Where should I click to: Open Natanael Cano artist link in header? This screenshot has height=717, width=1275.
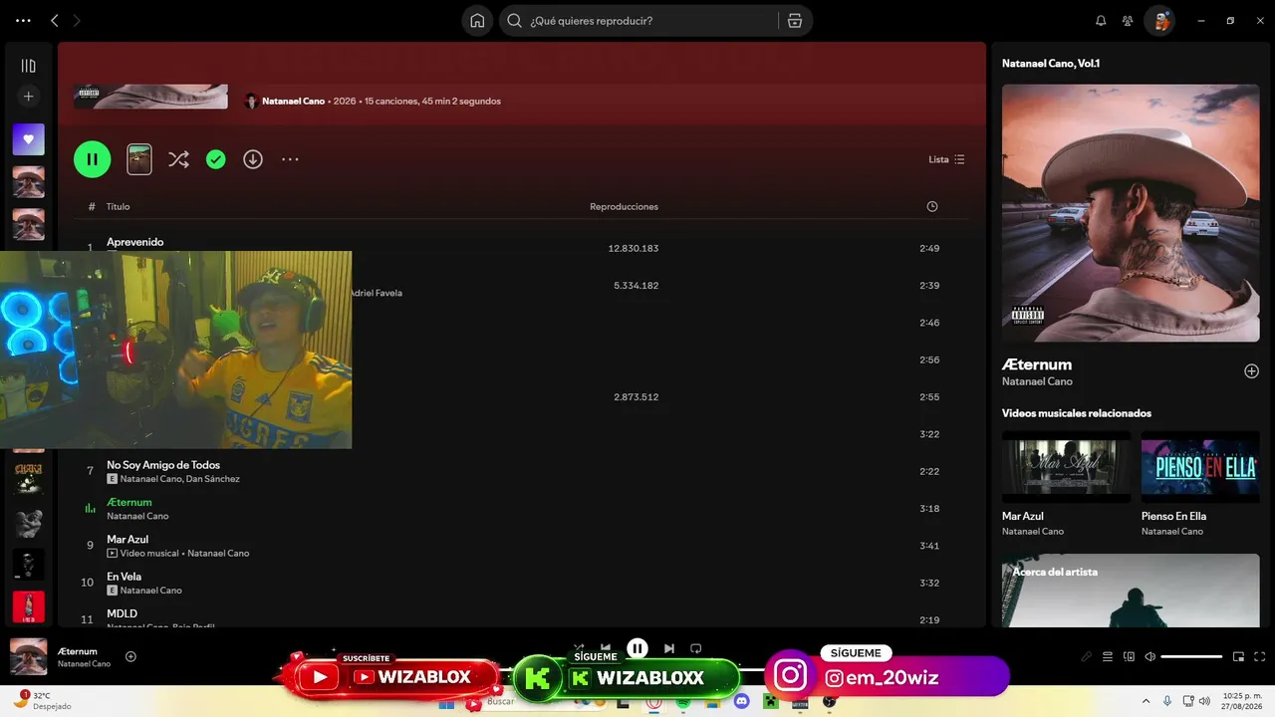[293, 101]
